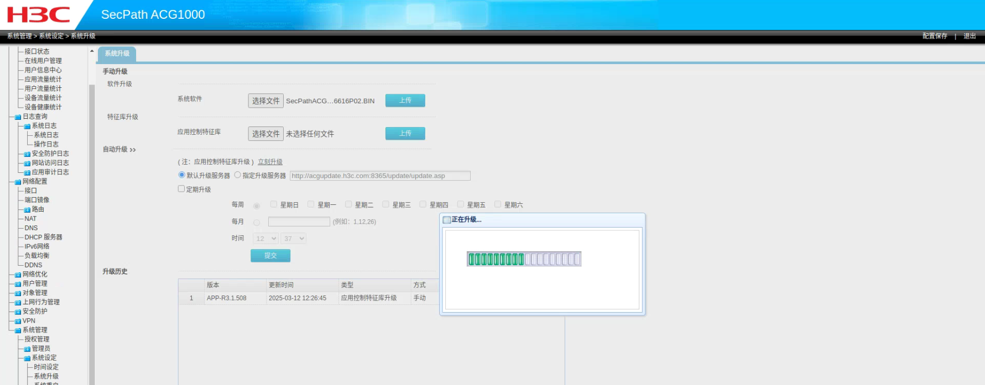Viewport: 985px width, 385px height.
Task: Click the 网络配置 folder icon
Action: point(18,182)
